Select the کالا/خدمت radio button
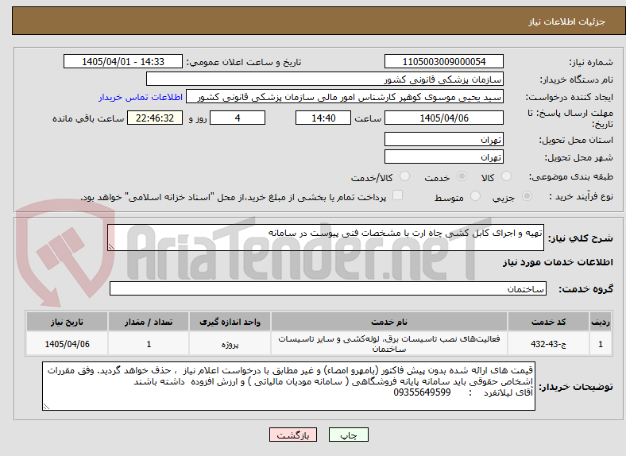626x456 pixels. 404,176
